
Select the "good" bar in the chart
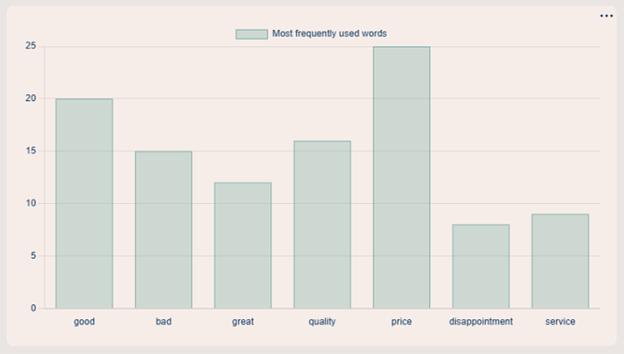tap(84, 204)
